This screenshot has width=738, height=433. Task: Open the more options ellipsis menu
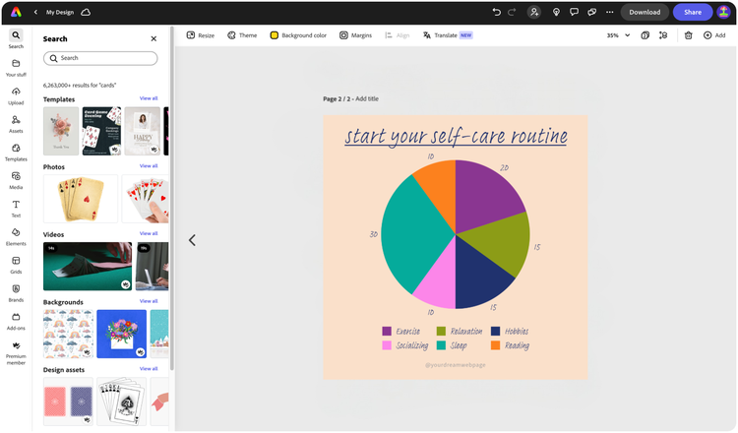click(610, 12)
